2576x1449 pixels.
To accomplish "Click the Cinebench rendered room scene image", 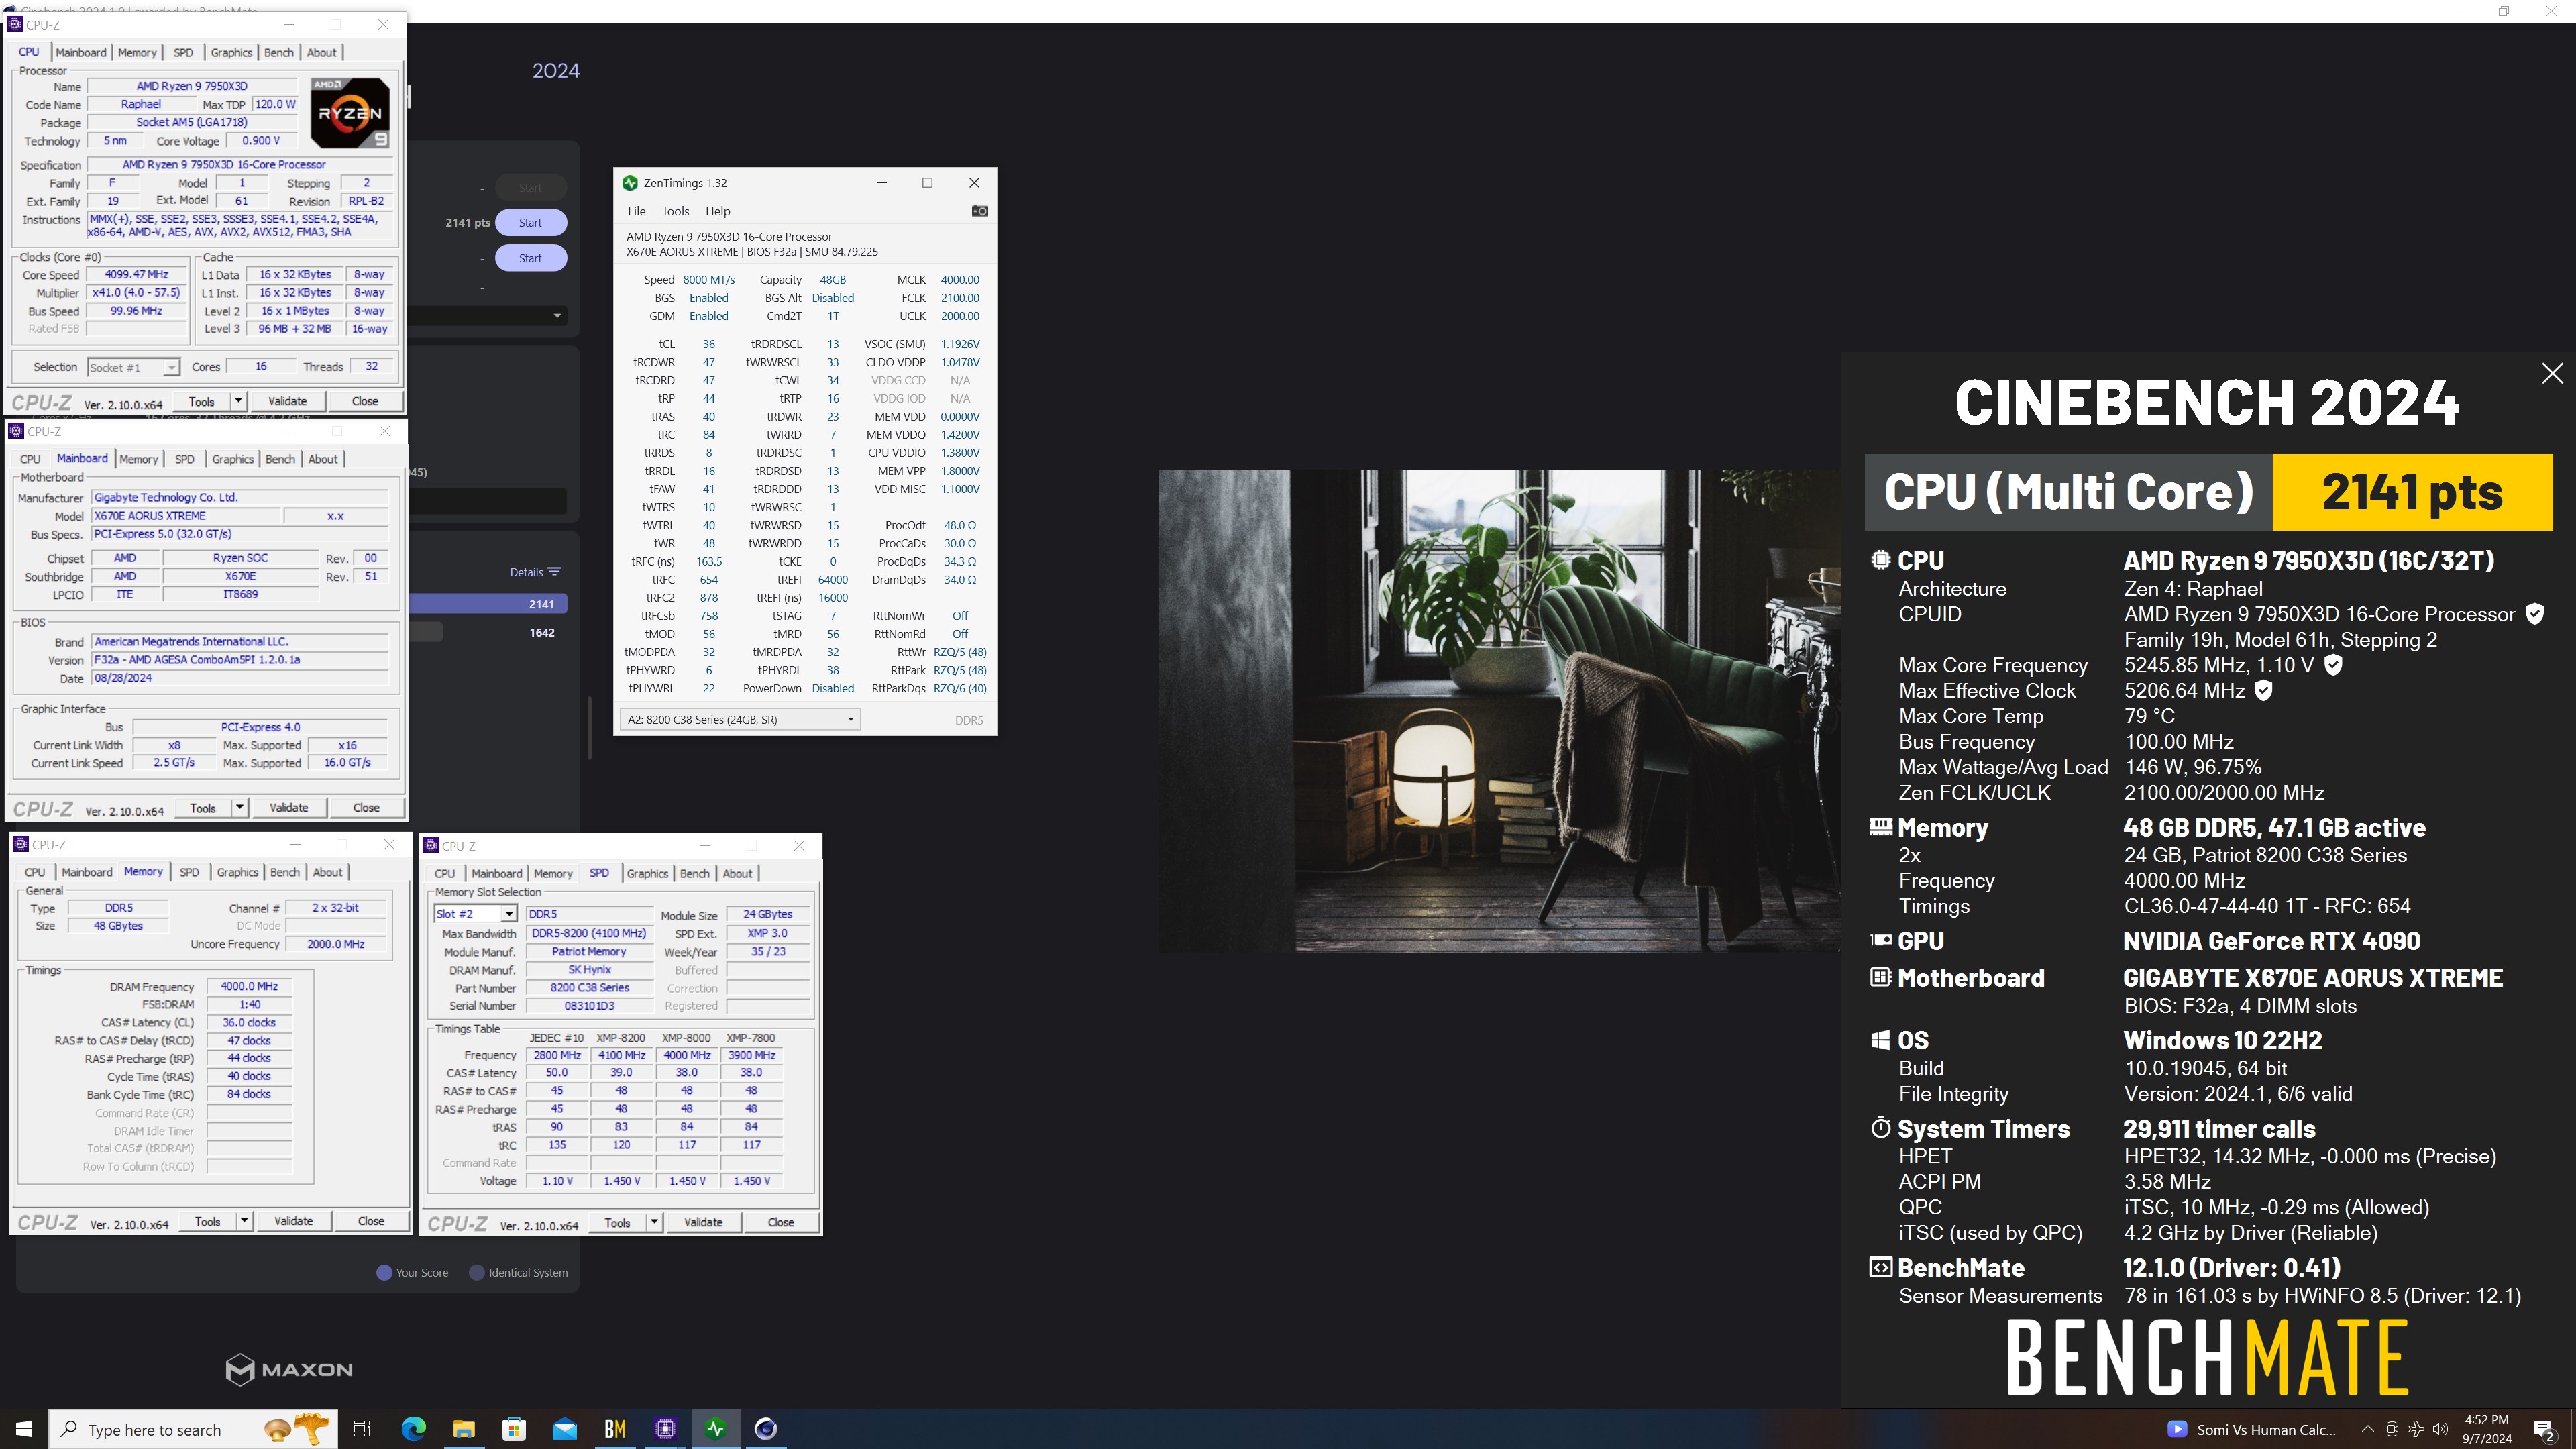I will tap(1499, 710).
